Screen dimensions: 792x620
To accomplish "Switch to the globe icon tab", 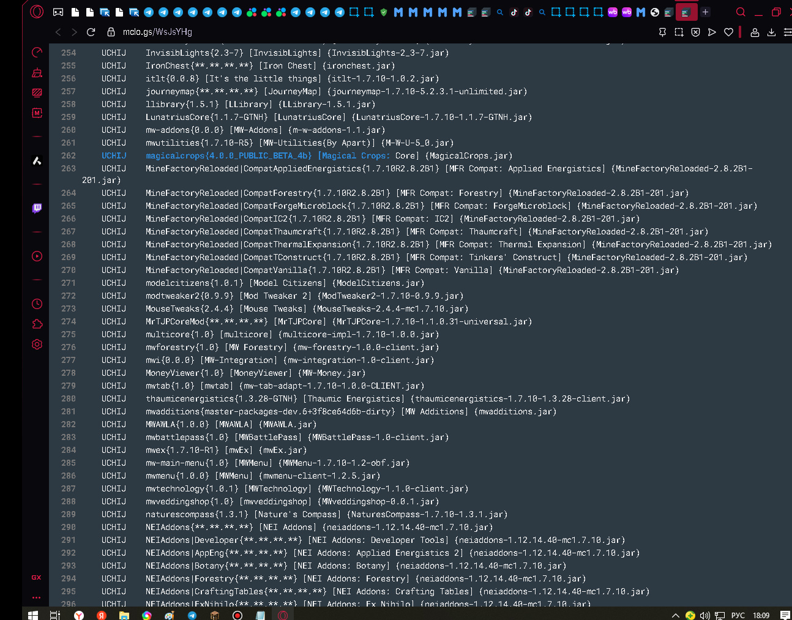I will pyautogui.click(x=655, y=12).
